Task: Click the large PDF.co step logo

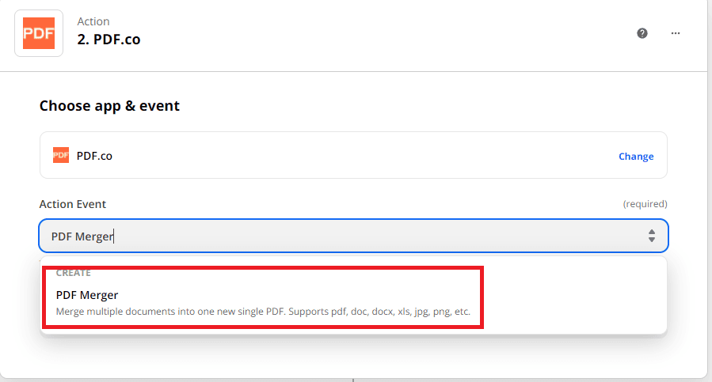Action: coord(38,32)
